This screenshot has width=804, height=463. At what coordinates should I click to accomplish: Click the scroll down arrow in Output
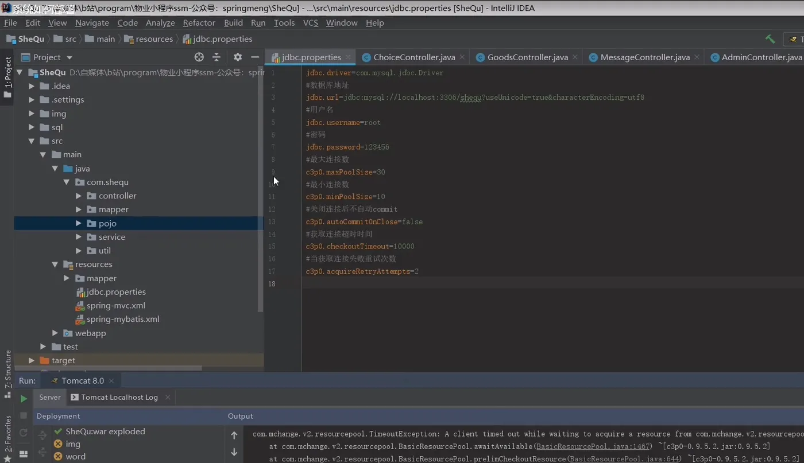coord(234,452)
